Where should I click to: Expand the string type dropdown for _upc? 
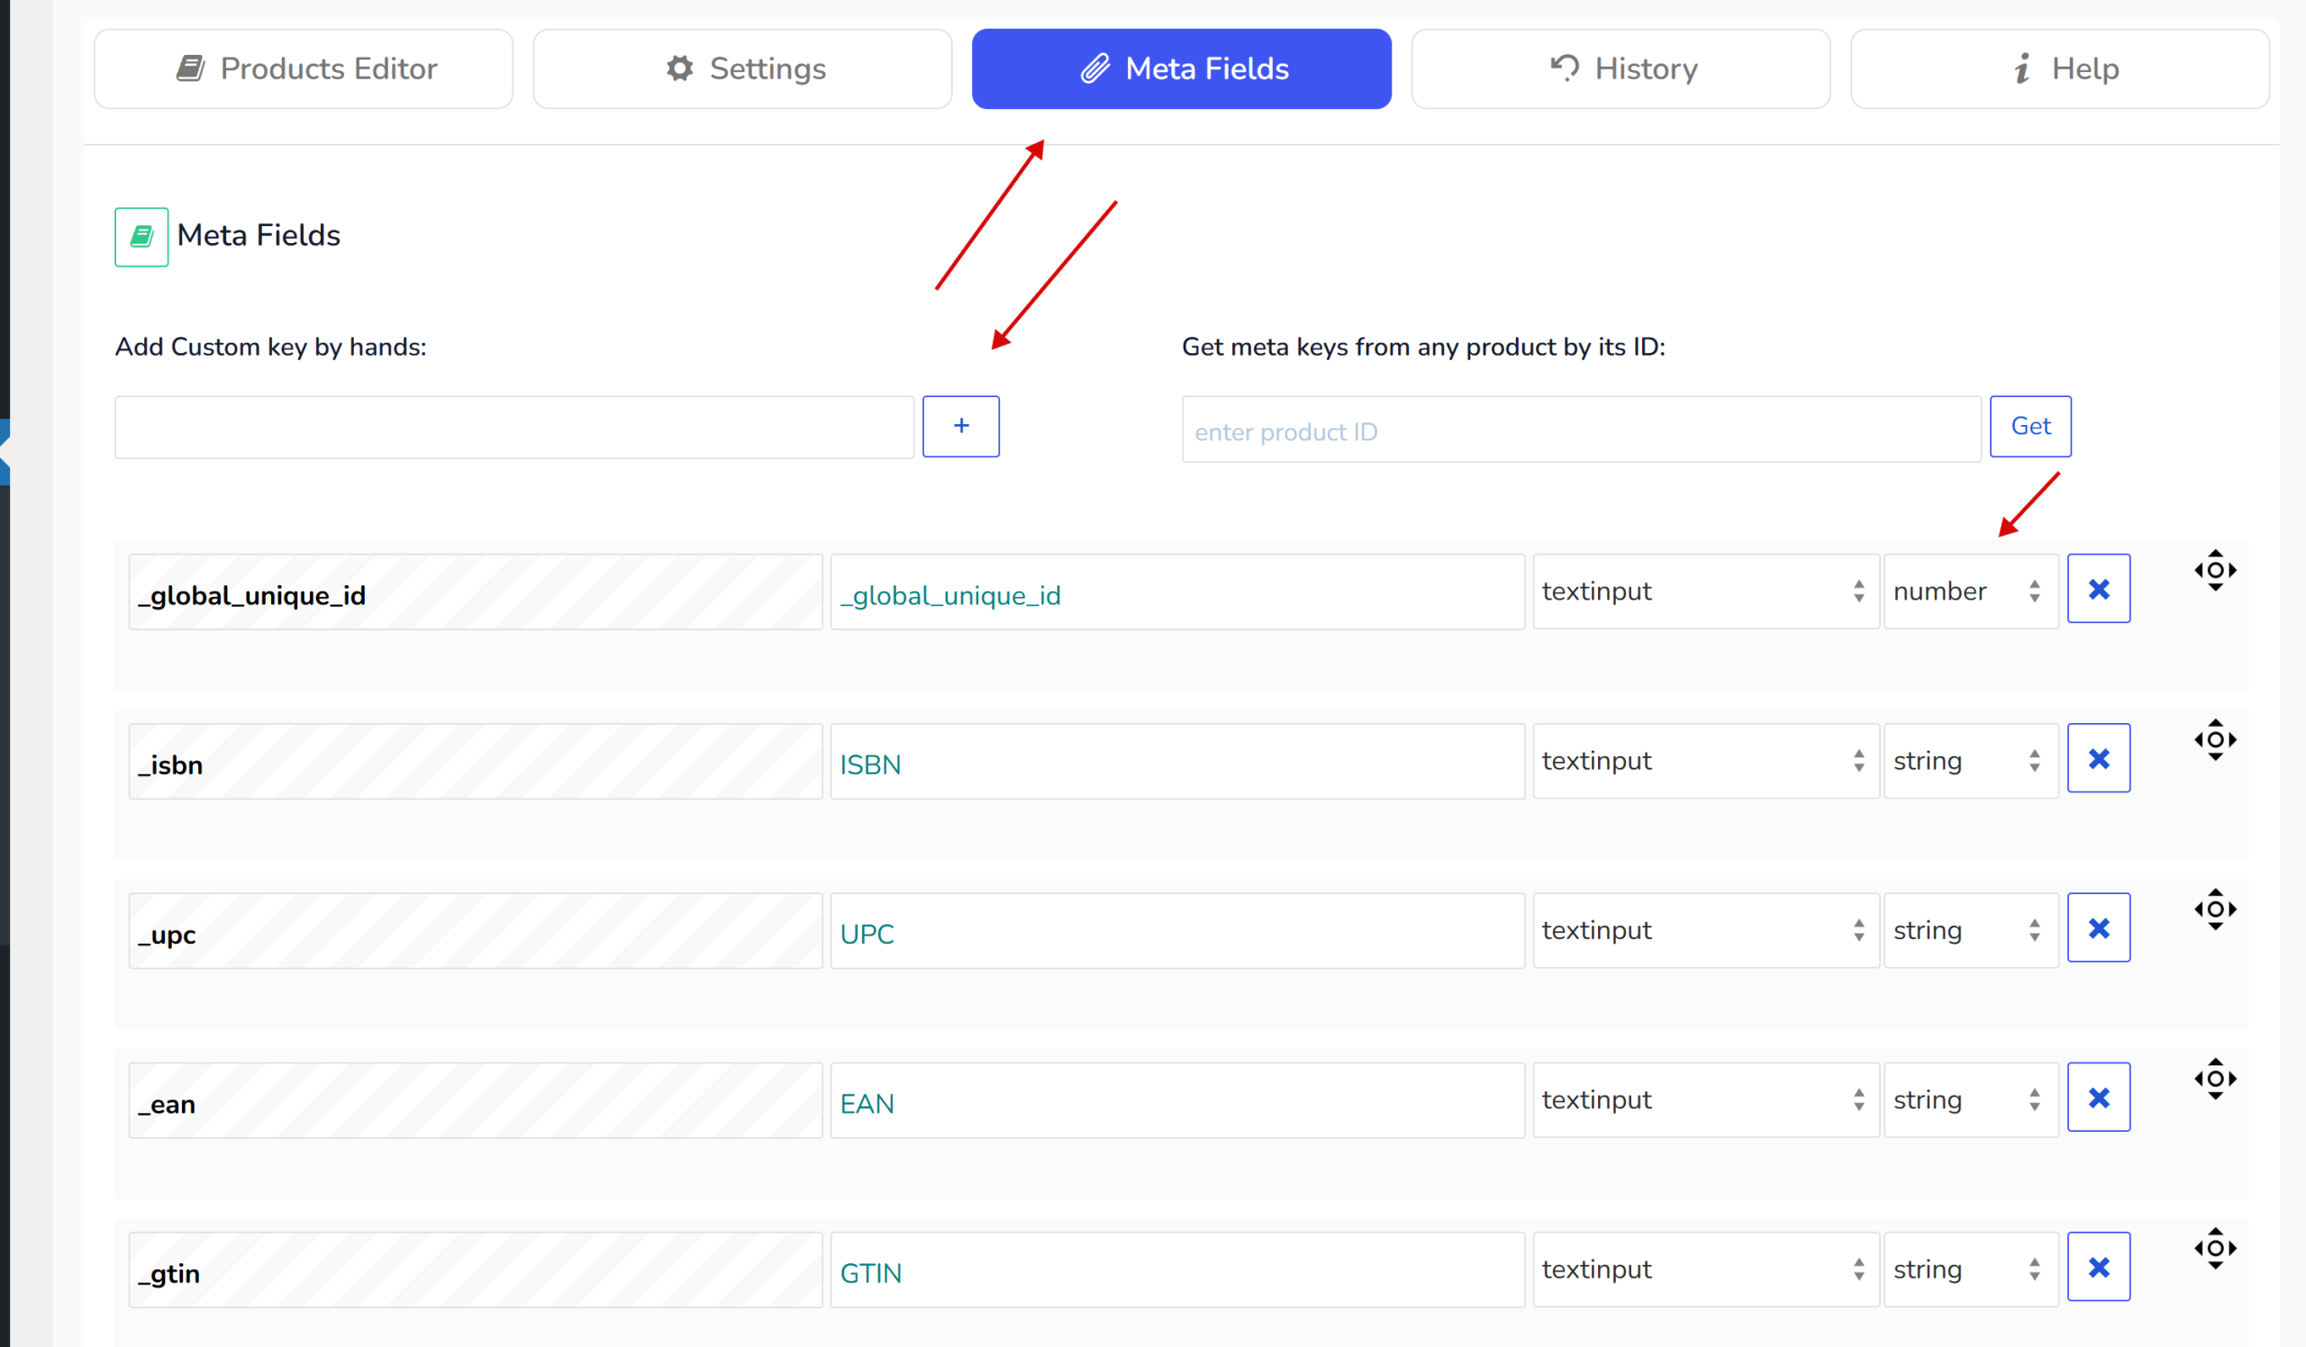coord(1970,930)
